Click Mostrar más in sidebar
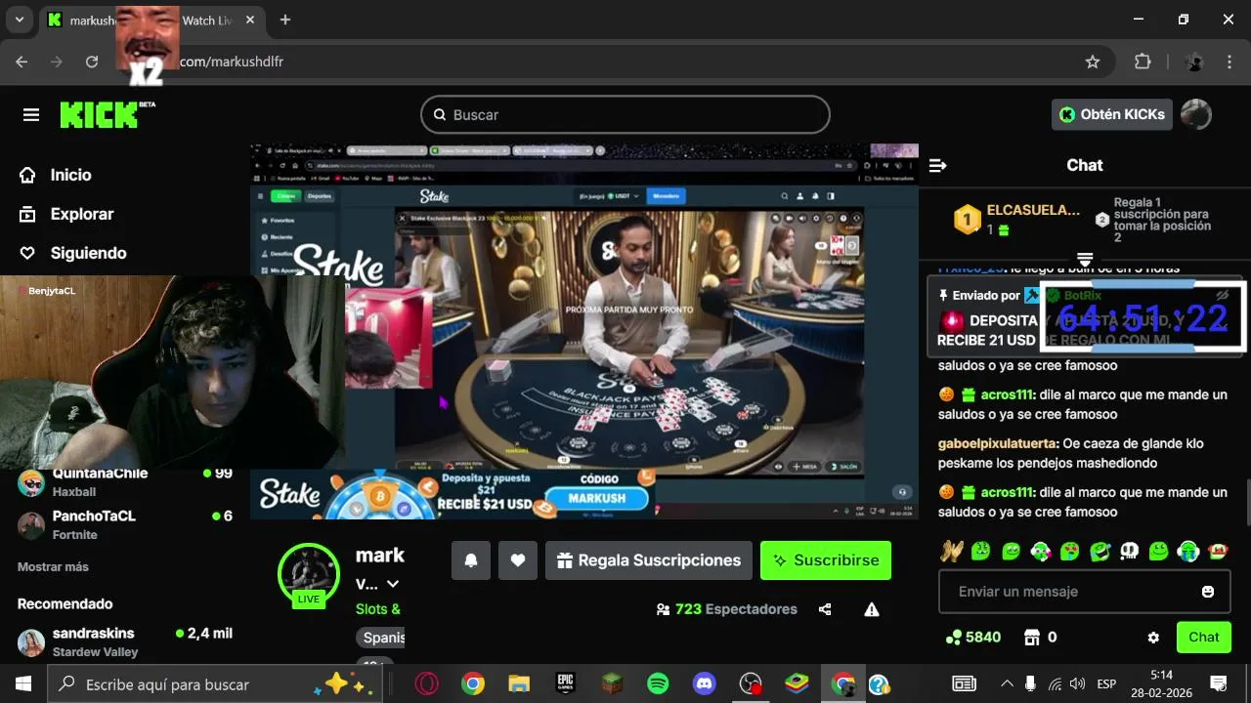The image size is (1251, 703). pos(53,566)
